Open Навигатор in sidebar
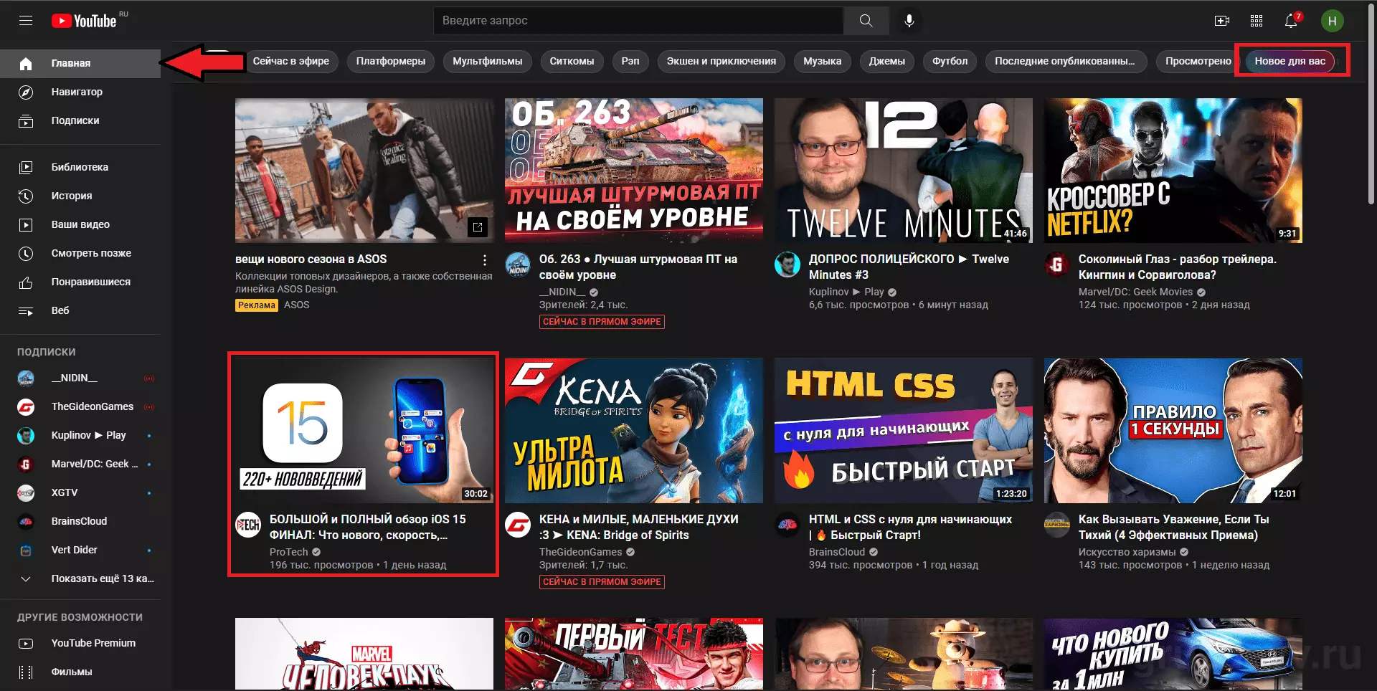Viewport: 1377px width, 691px height. coord(80,92)
